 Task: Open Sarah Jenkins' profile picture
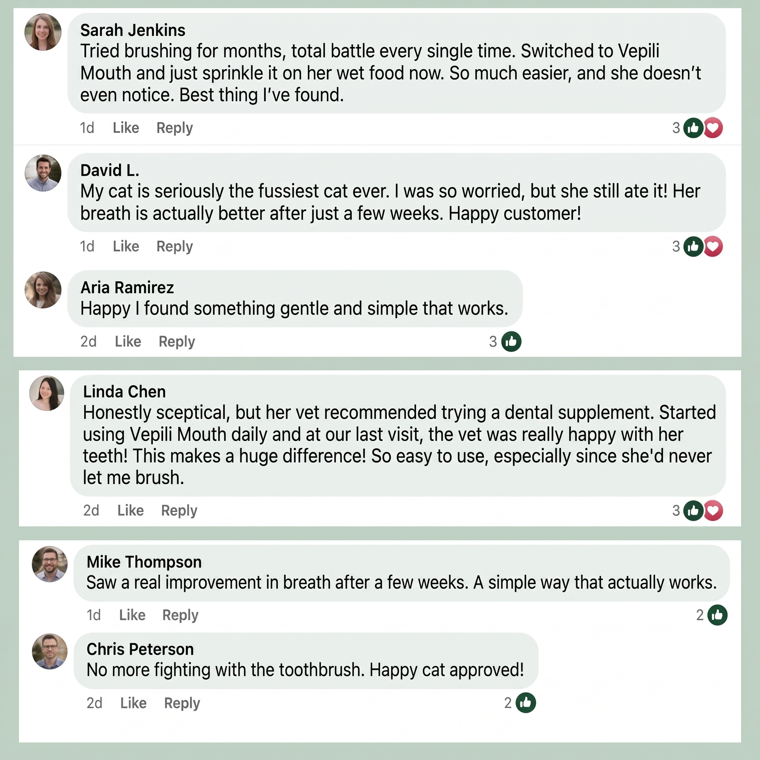click(43, 32)
